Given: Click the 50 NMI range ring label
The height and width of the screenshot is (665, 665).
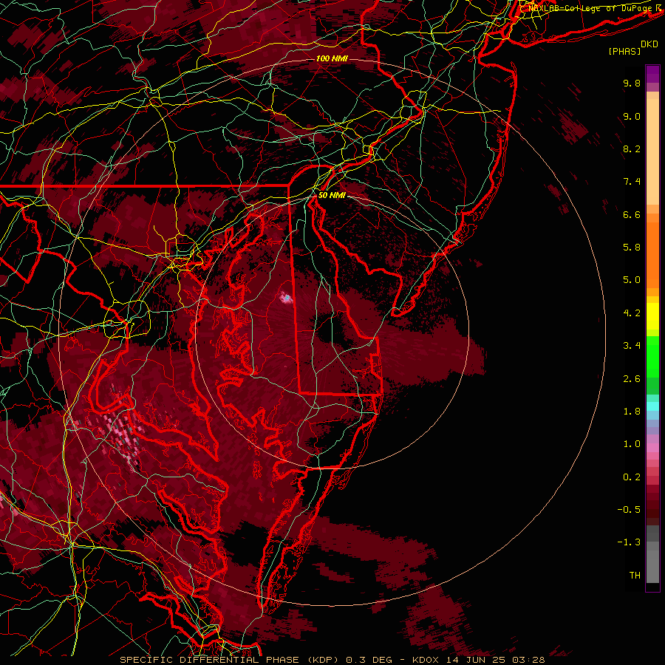Looking at the screenshot, I should 332,196.
